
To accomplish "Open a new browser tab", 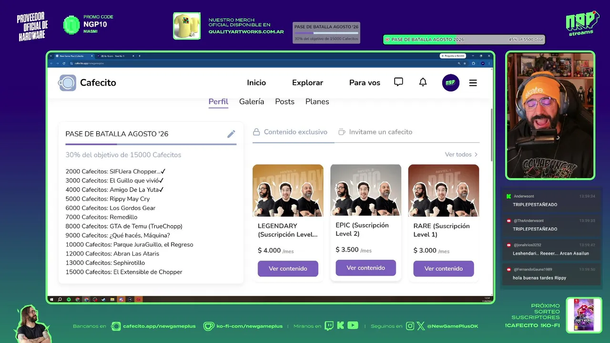I will coord(139,56).
